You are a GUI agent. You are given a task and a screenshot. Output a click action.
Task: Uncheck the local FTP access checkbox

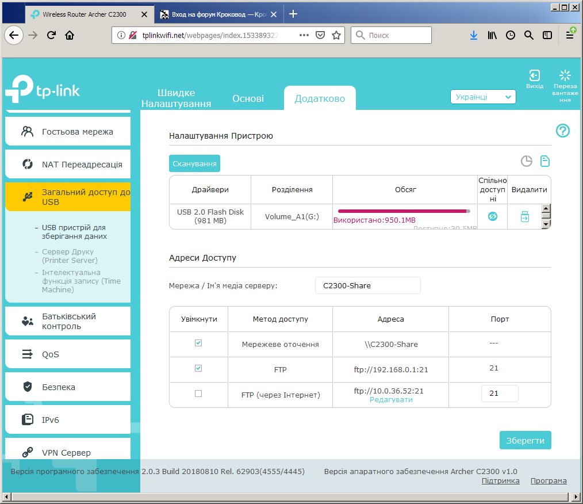(x=198, y=368)
